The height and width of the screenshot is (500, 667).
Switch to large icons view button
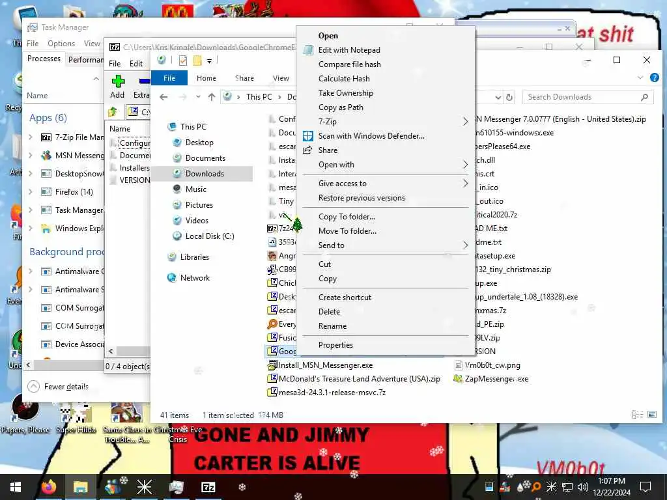coord(651,415)
